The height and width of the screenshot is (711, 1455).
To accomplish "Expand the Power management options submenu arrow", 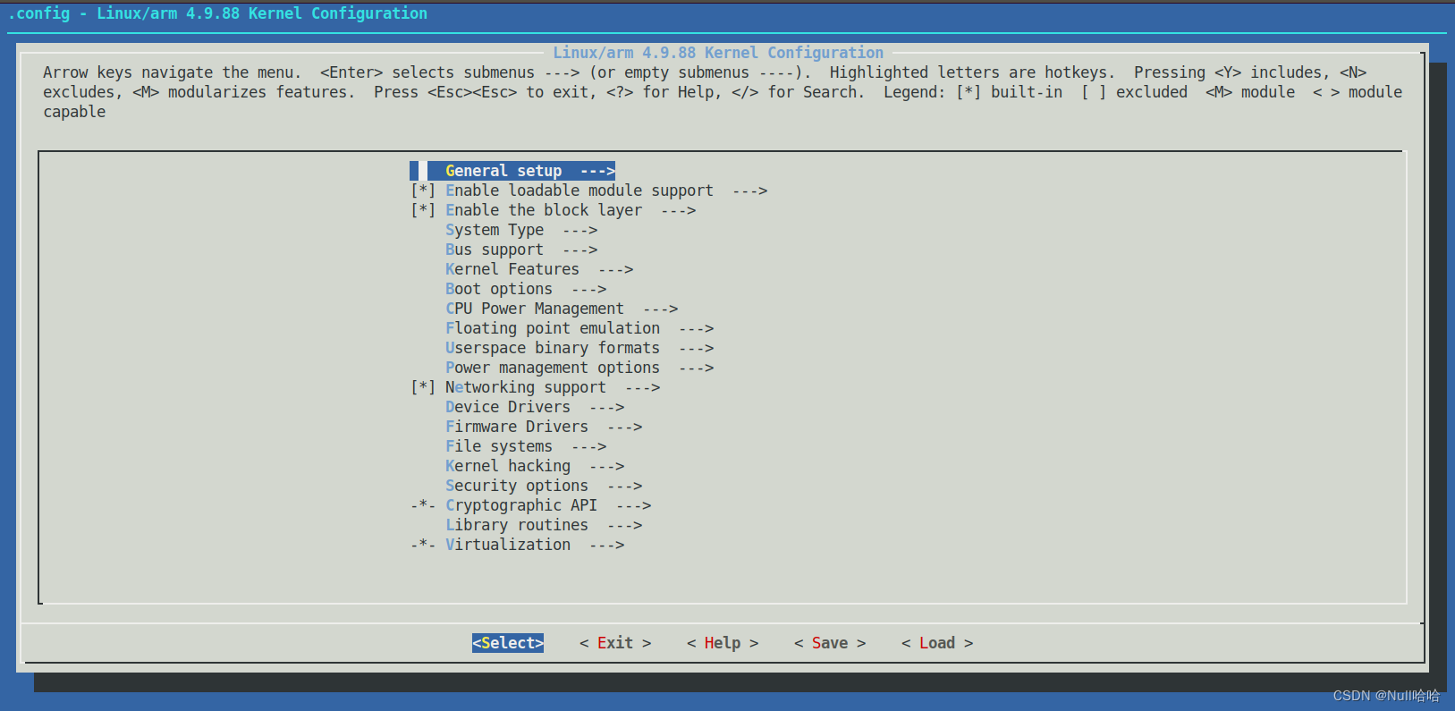I will point(696,368).
